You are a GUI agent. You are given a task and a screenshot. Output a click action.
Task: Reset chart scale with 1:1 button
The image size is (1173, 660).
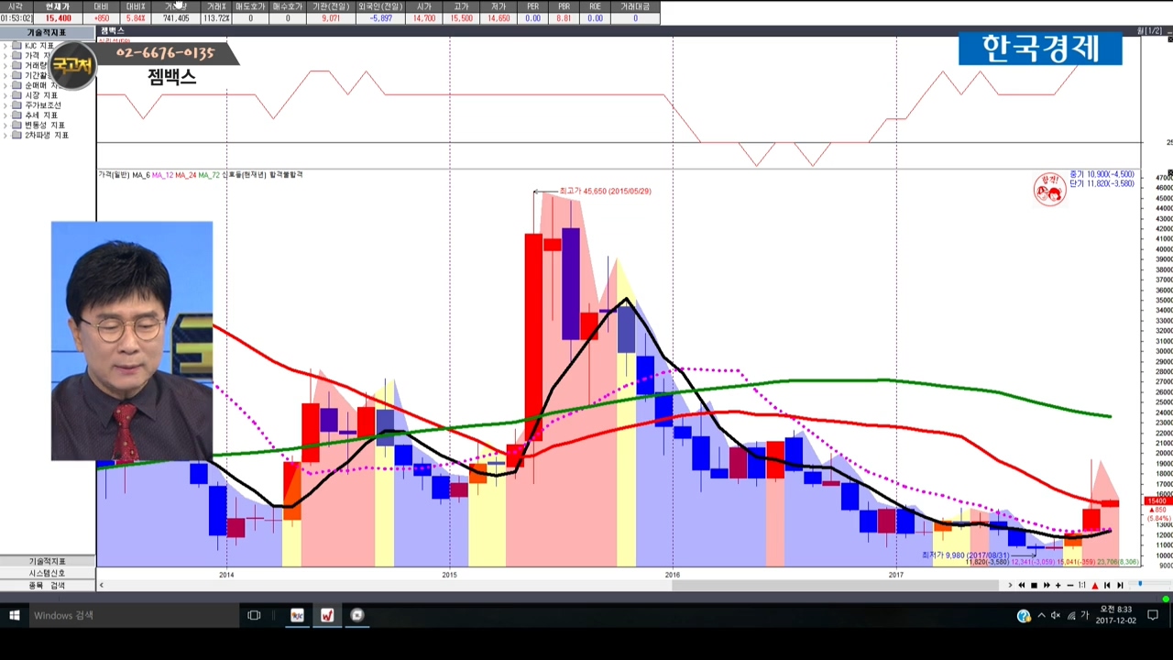[x=1082, y=585]
